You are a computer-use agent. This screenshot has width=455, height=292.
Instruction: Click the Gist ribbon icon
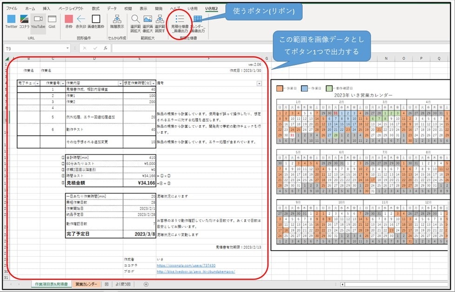click(52, 21)
